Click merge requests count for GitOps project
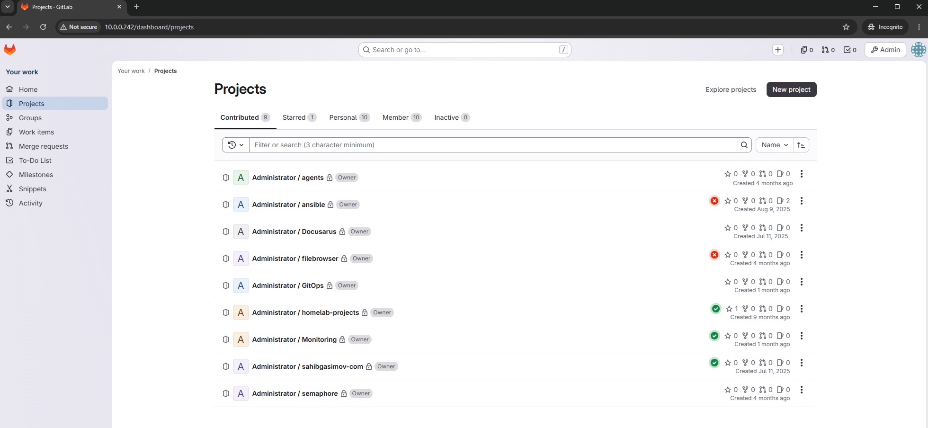 pos(766,282)
